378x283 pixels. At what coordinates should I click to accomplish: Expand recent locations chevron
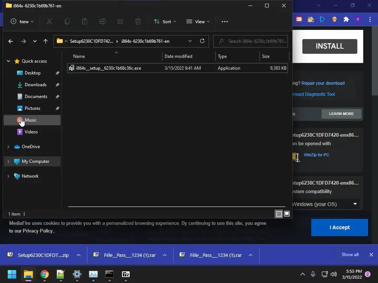(x=35, y=41)
